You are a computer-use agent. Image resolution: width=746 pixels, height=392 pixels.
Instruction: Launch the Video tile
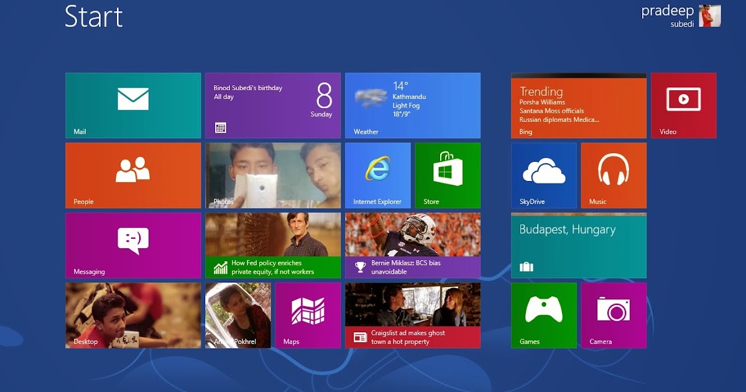click(684, 105)
